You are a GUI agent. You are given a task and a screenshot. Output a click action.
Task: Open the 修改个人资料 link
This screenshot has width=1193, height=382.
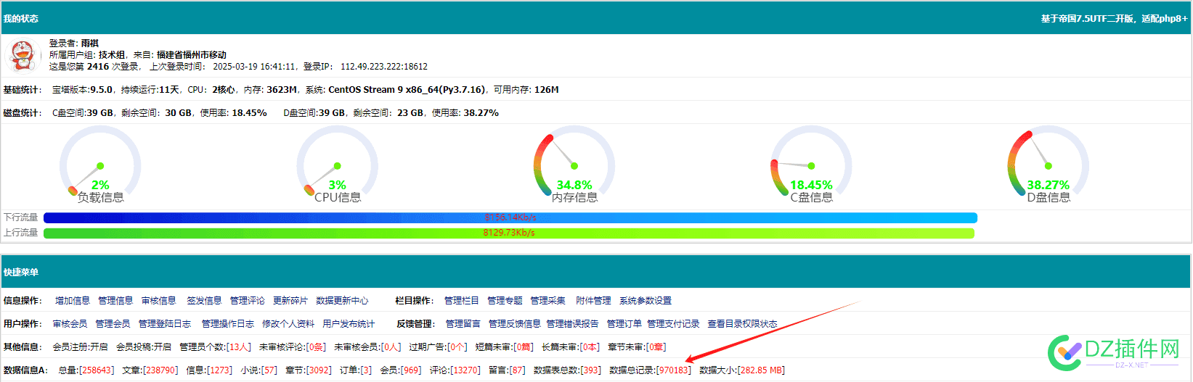click(x=288, y=324)
